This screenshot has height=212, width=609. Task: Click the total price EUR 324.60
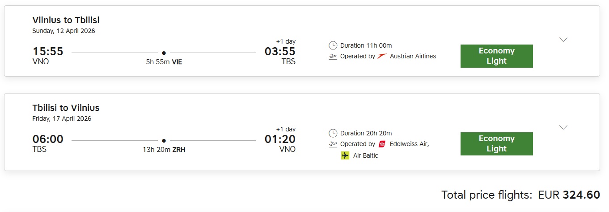(x=569, y=195)
